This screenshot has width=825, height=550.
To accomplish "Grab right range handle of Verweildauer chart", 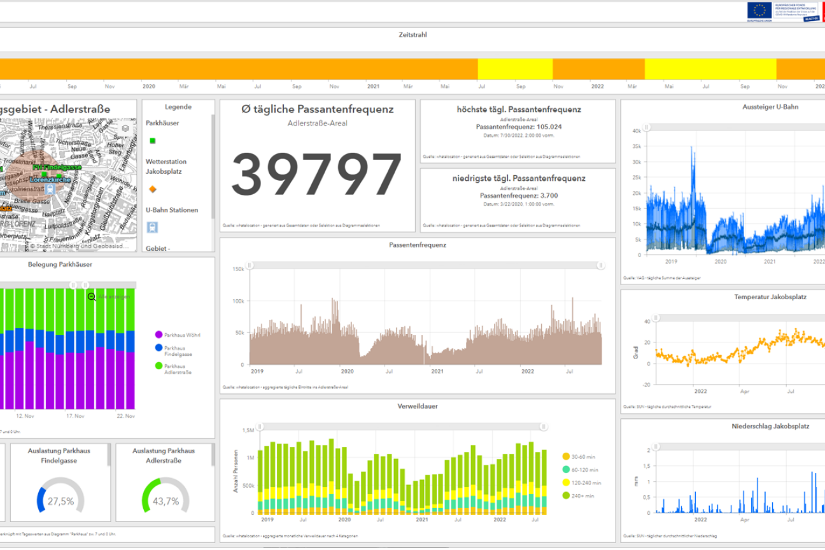I will point(544,427).
